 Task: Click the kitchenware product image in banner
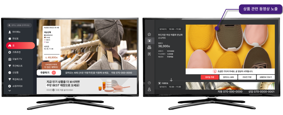pyautogui.click(x=114, y=86)
